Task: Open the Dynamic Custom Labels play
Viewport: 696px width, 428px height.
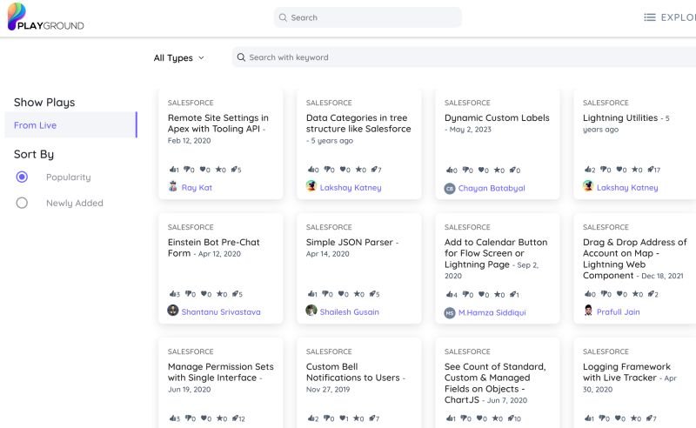Action: click(x=497, y=117)
